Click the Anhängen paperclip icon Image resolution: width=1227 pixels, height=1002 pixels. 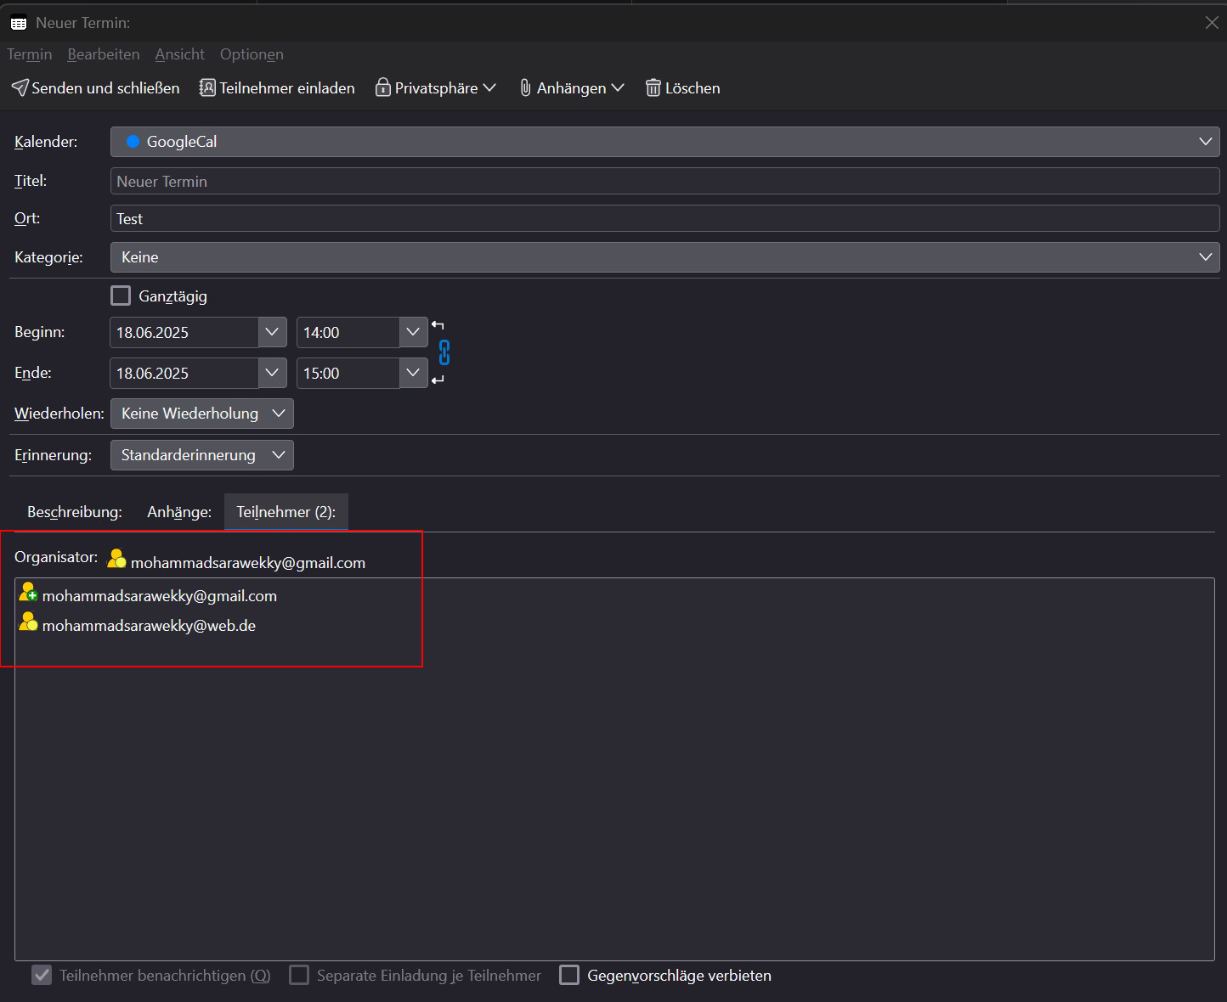pyautogui.click(x=525, y=87)
